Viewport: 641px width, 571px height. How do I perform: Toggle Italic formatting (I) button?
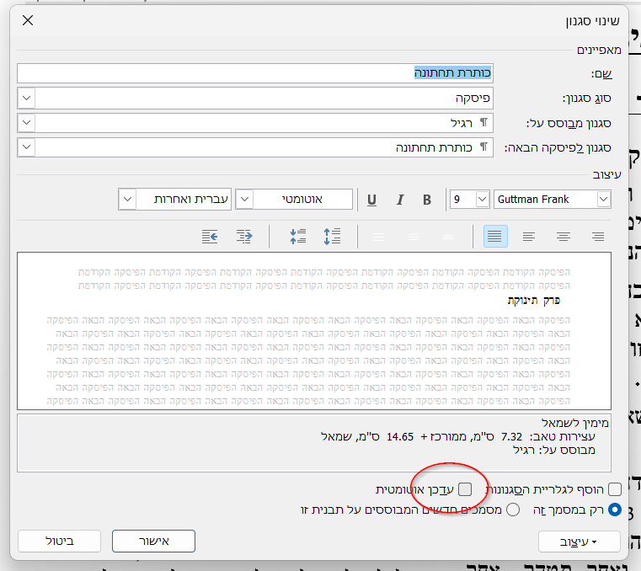point(400,200)
